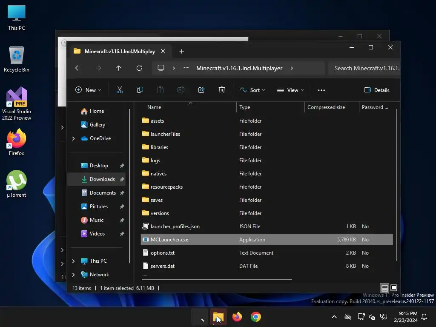Unpin Videos from quick access
Image resolution: width=436 pixels, height=327 pixels.
coord(122,234)
